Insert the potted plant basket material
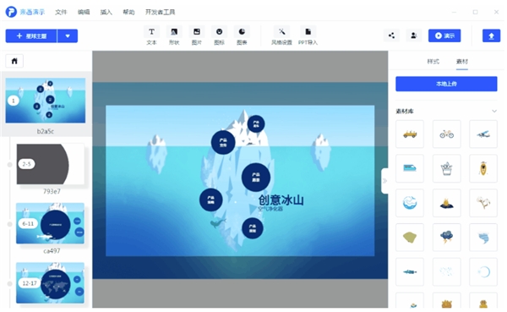 (446, 168)
